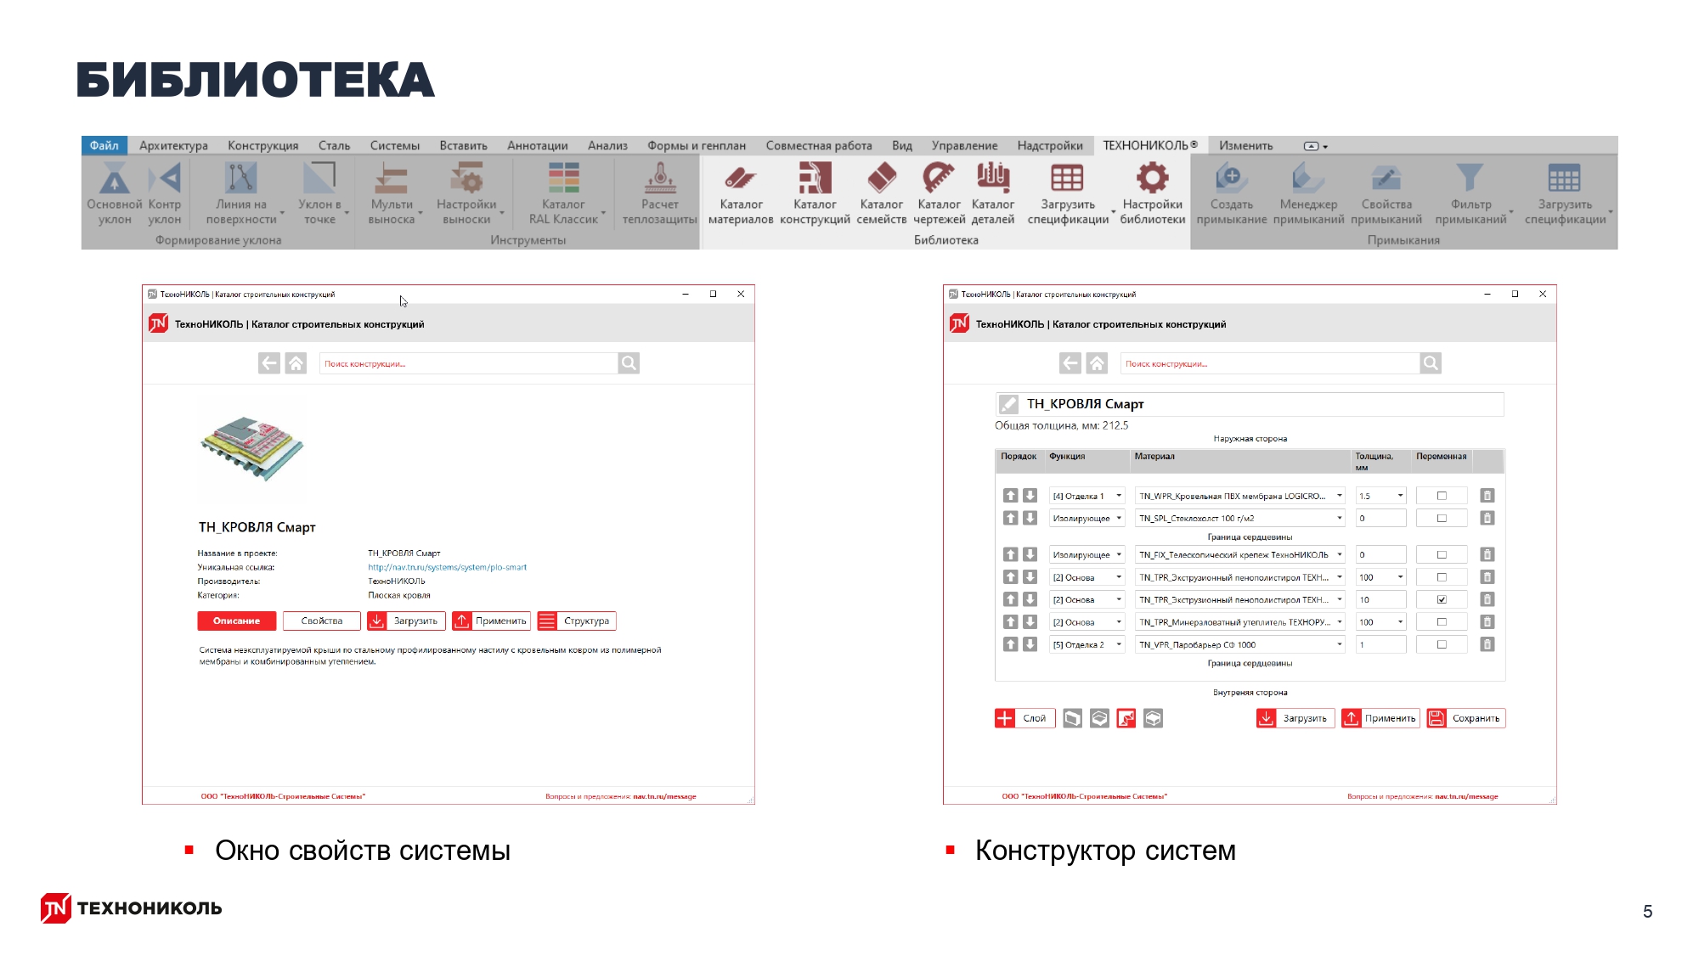Image resolution: width=1699 pixels, height=955 pixels.
Task: Click search field in left catalog window
Action: coord(468,363)
